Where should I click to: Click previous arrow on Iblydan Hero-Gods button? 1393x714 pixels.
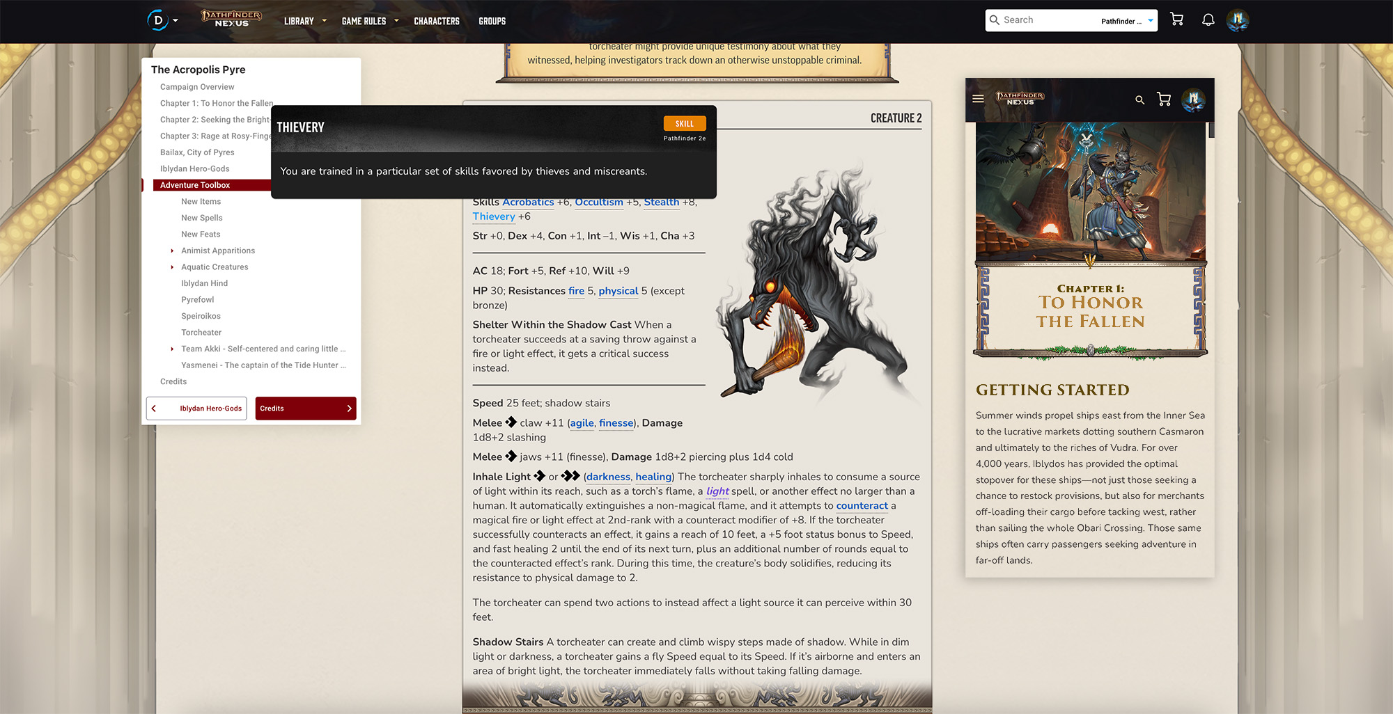click(x=154, y=408)
